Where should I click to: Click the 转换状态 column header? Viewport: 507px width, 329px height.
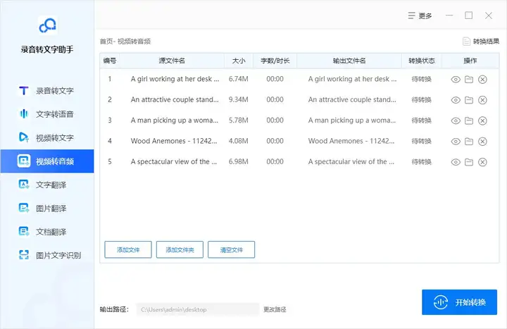coord(421,61)
